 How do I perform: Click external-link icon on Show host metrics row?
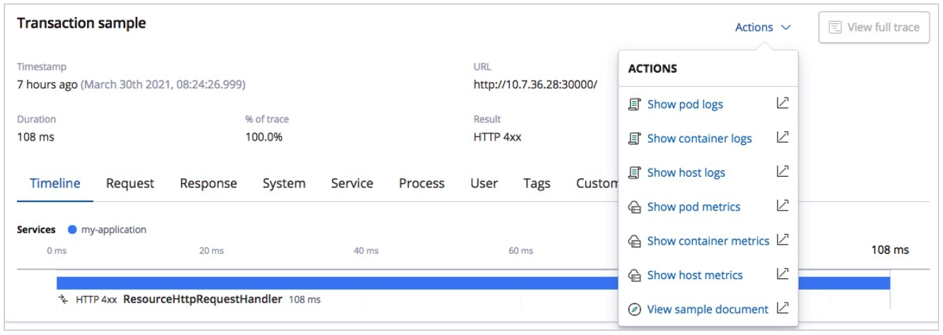[783, 274]
